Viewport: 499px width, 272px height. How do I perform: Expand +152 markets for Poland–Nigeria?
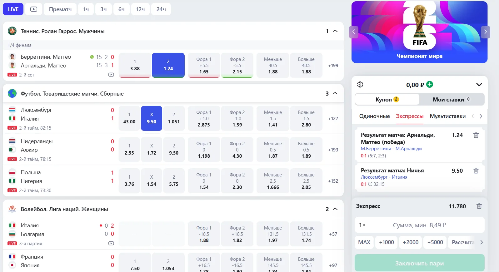pyautogui.click(x=333, y=181)
